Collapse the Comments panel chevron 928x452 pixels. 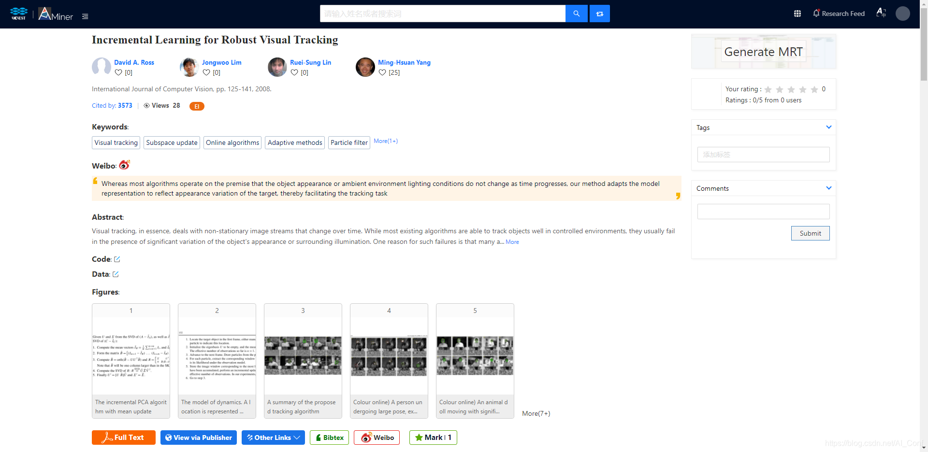point(829,188)
